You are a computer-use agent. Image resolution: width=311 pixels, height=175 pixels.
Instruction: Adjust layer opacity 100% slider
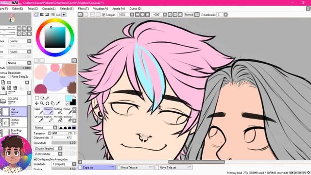click(x=19, y=68)
